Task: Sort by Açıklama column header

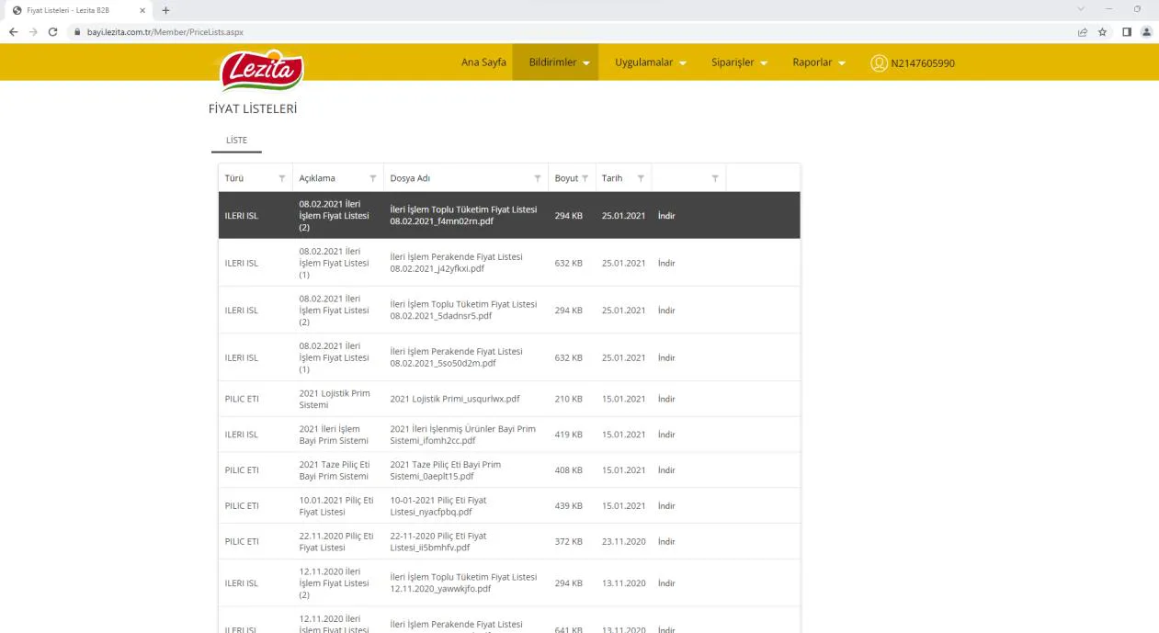Action: point(317,178)
